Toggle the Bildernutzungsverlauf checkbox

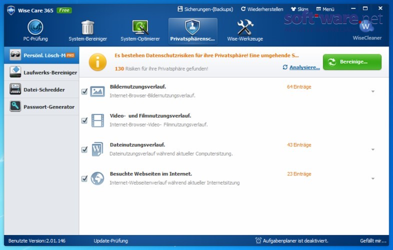click(84, 91)
